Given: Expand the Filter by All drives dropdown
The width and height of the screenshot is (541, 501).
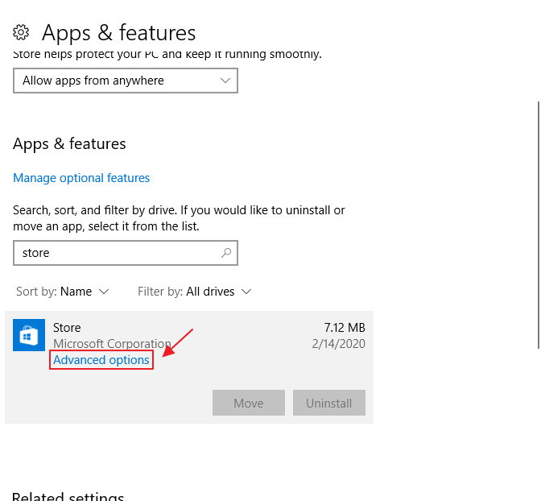Looking at the screenshot, I should point(194,292).
